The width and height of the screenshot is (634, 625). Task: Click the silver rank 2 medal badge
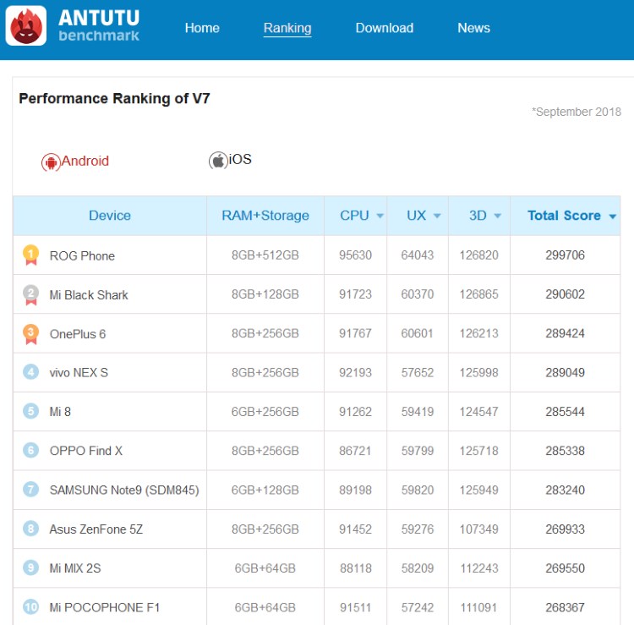point(30,294)
